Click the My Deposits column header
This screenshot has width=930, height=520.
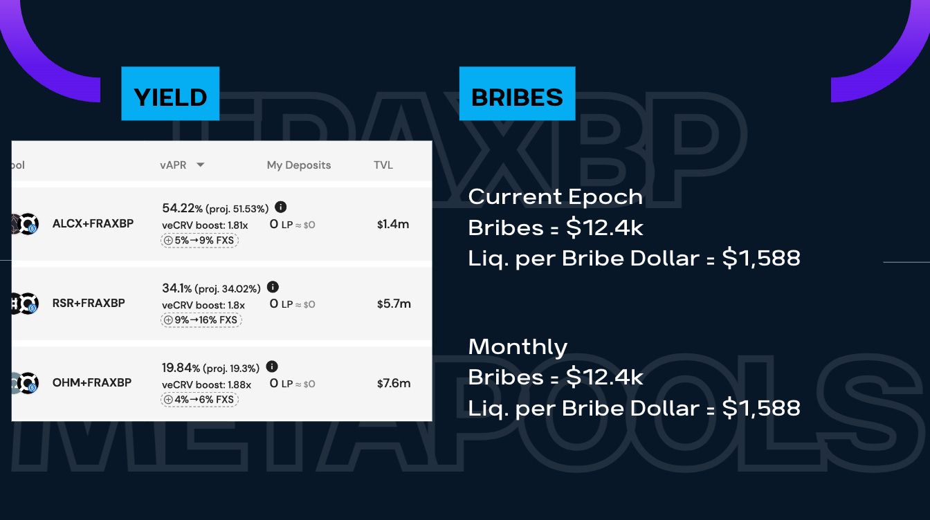pyautogui.click(x=299, y=165)
